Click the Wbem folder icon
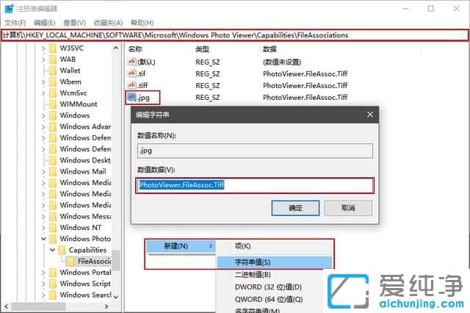This screenshot has height=313, width=470. 53,82
